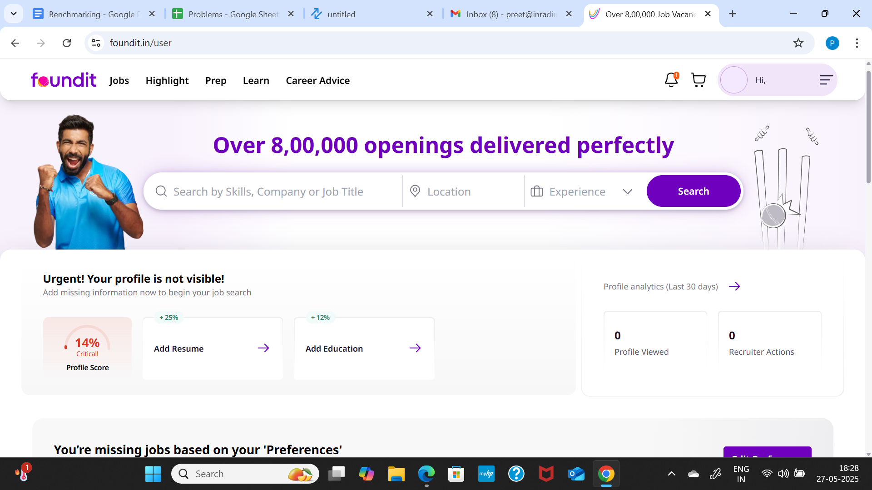
Task: Open the browser tab search dropdown
Action: pyautogui.click(x=13, y=14)
